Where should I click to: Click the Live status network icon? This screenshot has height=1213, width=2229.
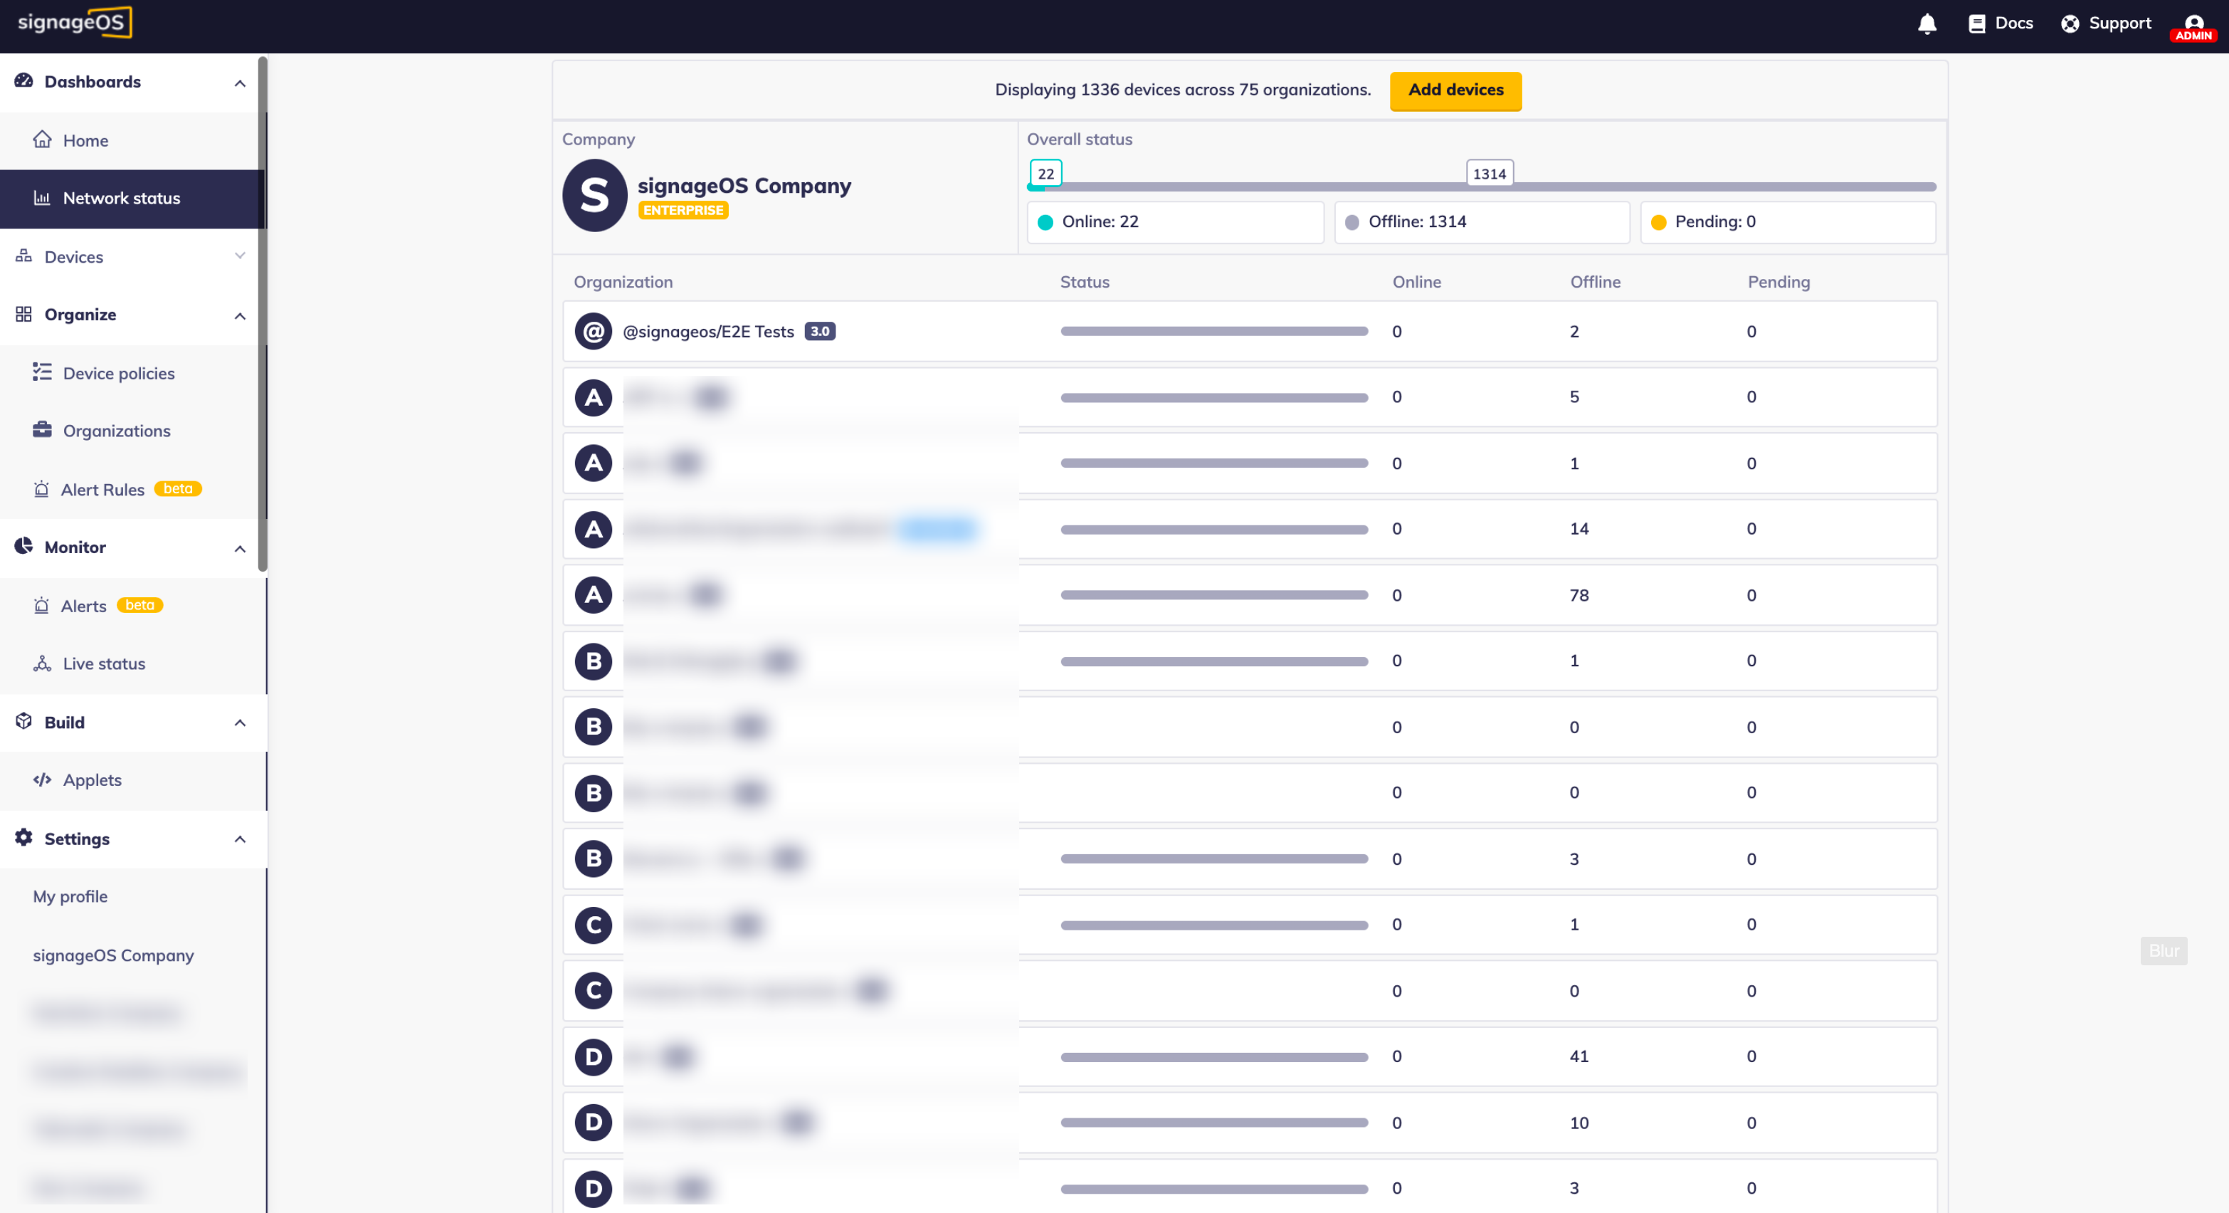[x=41, y=663]
